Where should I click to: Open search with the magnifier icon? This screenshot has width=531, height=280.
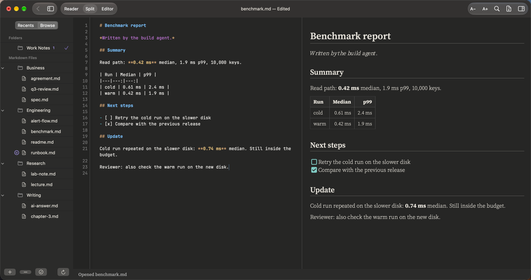[x=497, y=9]
